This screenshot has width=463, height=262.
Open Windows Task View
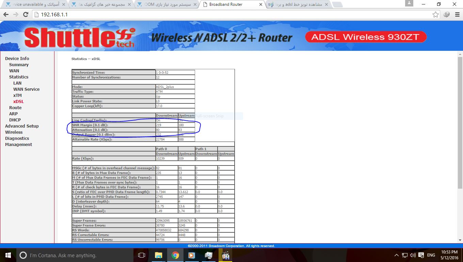point(142,255)
